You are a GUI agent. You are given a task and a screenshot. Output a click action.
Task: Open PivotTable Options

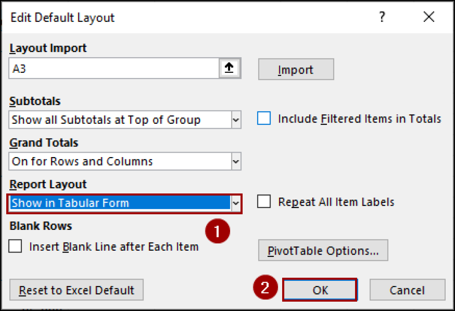point(323,250)
